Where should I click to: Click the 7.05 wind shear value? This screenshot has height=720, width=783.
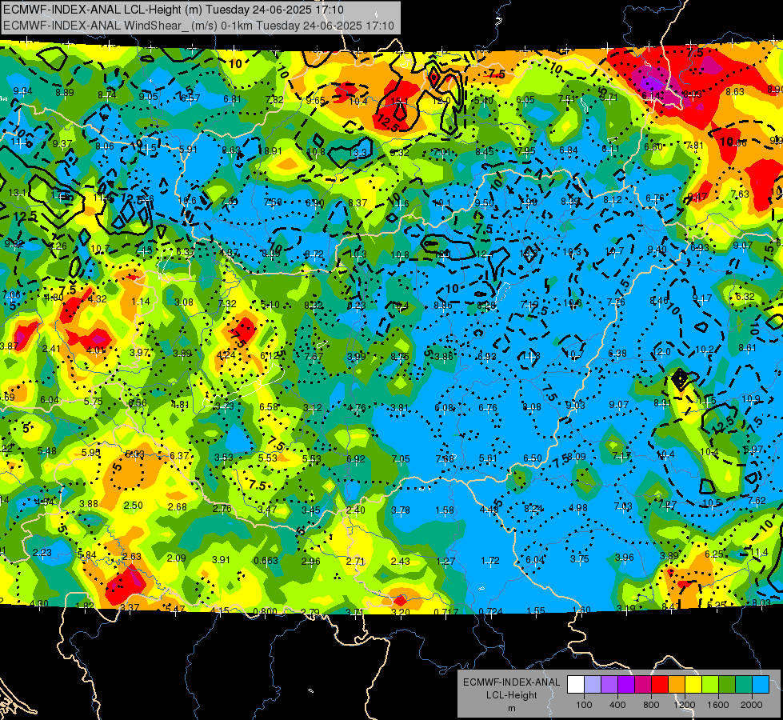coord(401,458)
